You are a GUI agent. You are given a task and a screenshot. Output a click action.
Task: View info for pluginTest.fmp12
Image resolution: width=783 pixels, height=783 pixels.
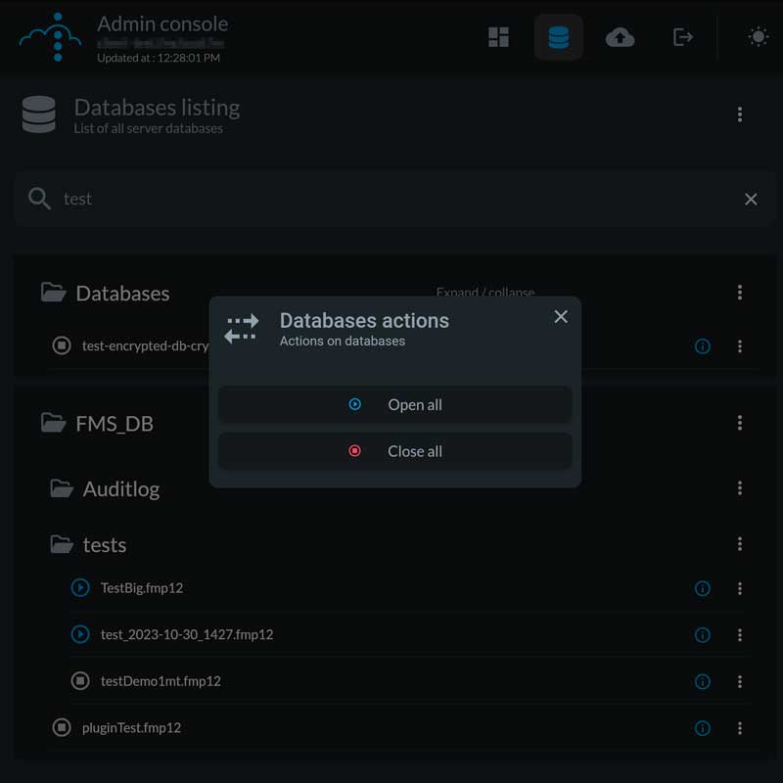click(703, 728)
